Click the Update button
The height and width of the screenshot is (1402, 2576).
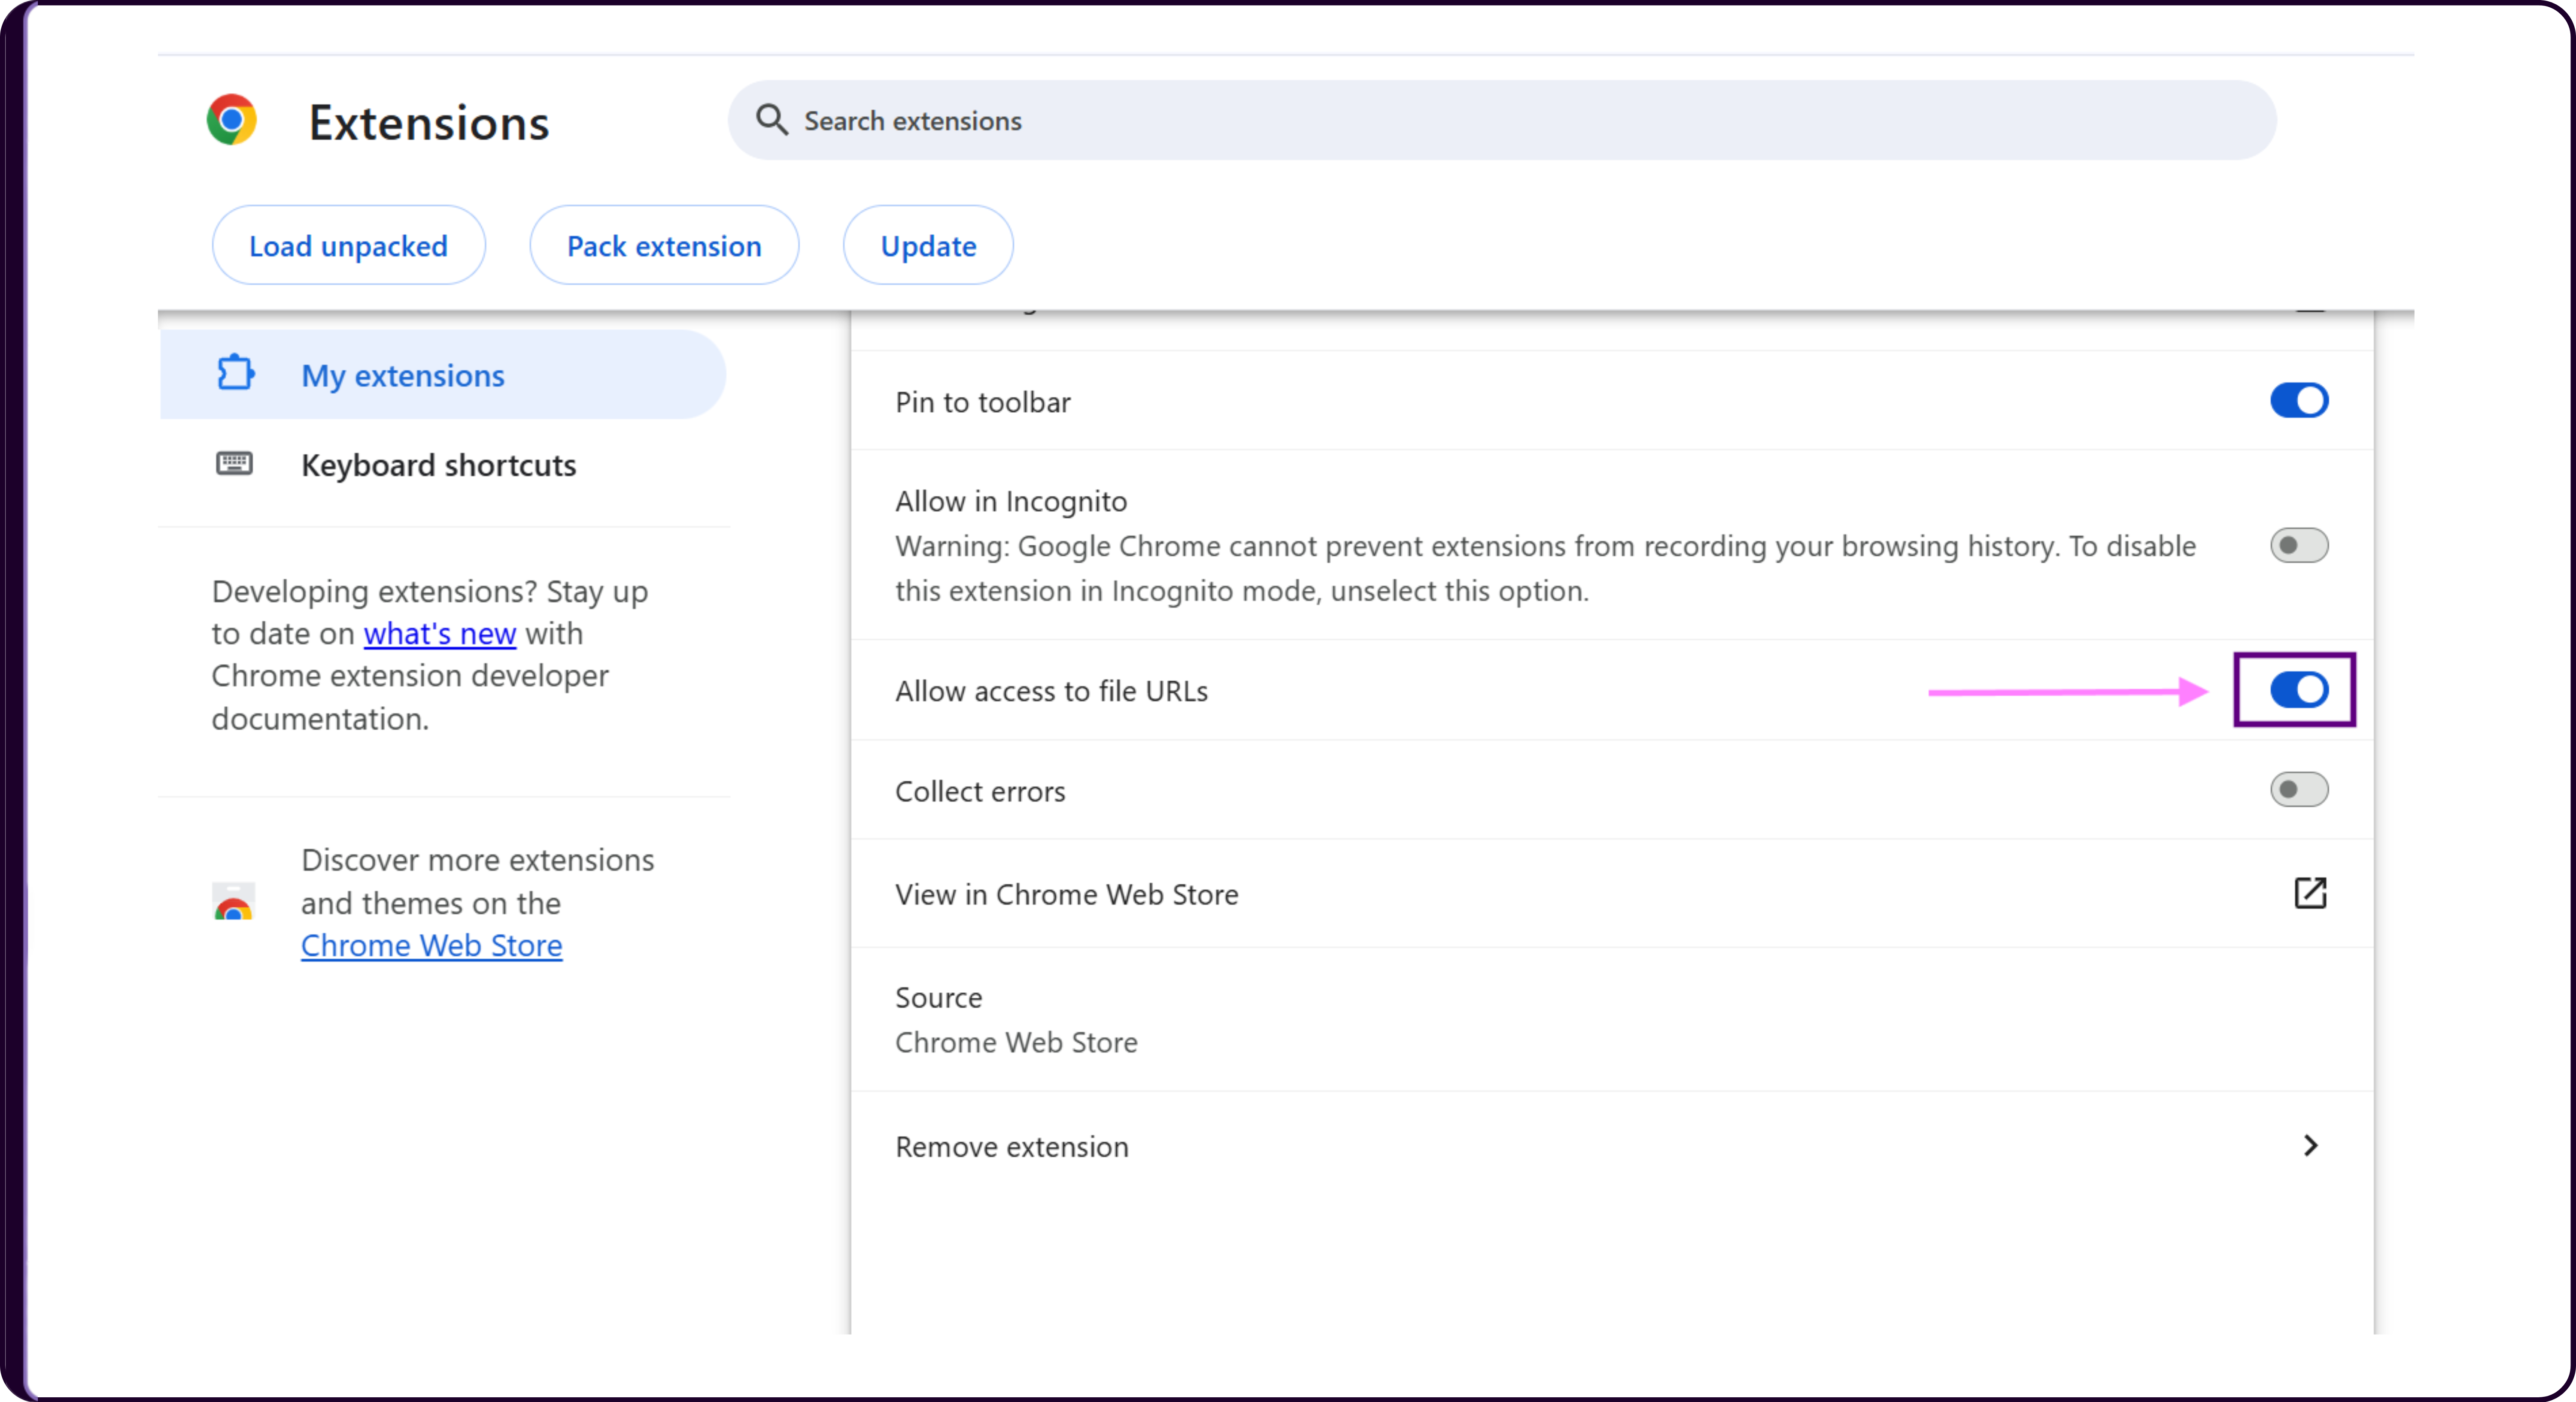coord(928,246)
